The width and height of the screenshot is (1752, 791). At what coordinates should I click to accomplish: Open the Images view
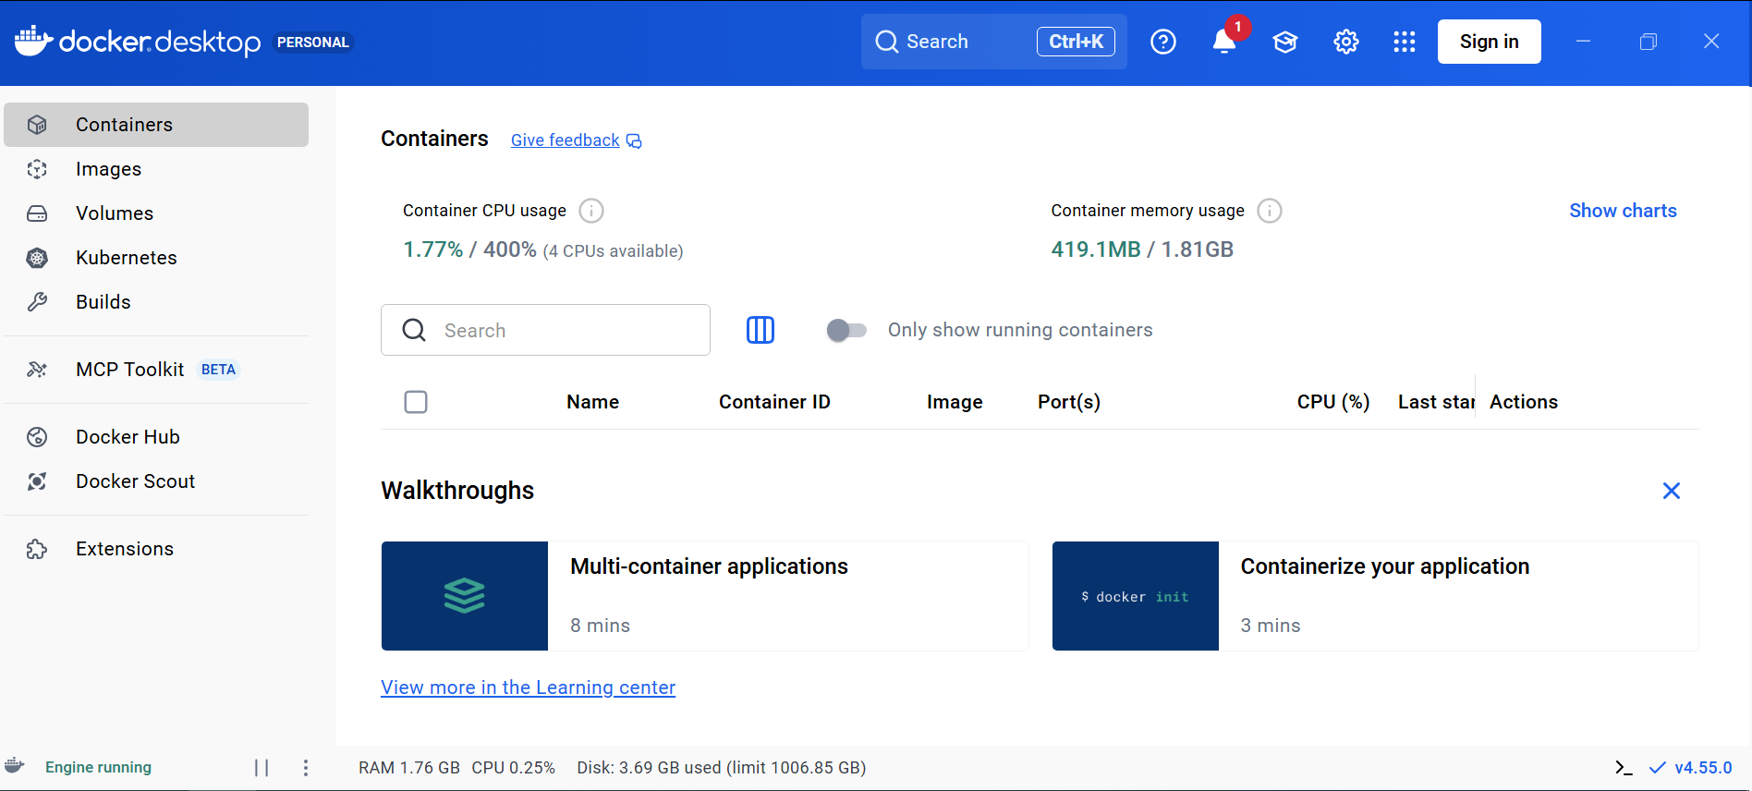tap(156, 169)
